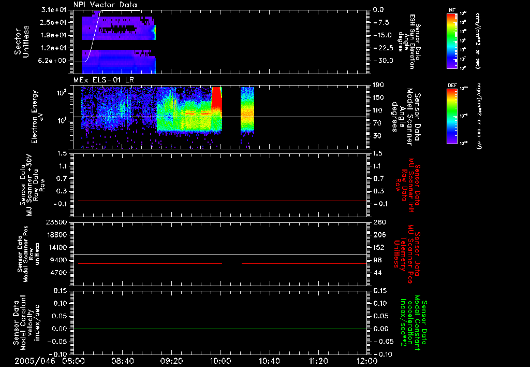
Task: Click the '206' telemetry tick value
Action: (x=378, y=235)
